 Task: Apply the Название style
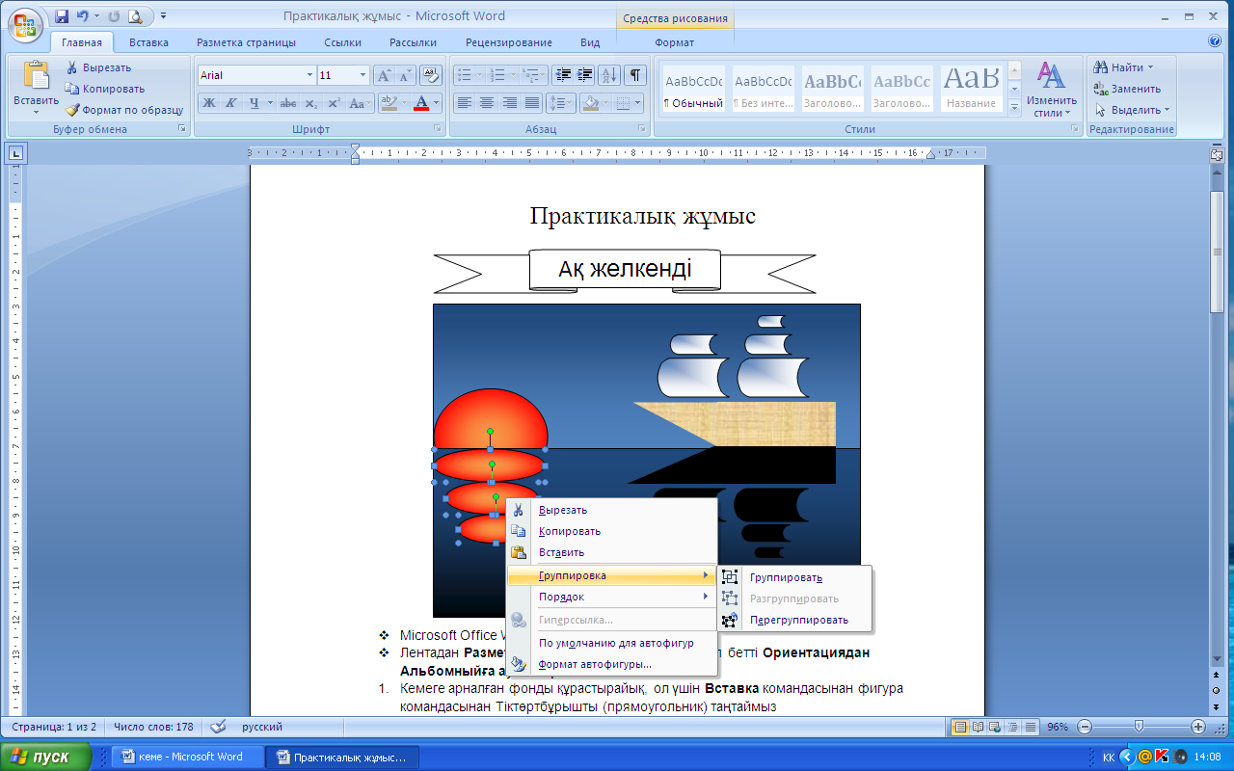point(971,89)
